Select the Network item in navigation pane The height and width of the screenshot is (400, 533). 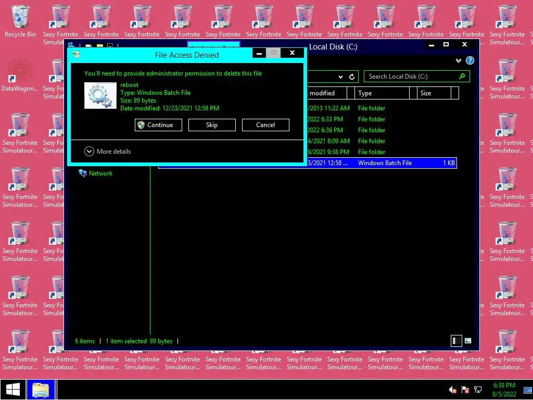pyautogui.click(x=96, y=173)
